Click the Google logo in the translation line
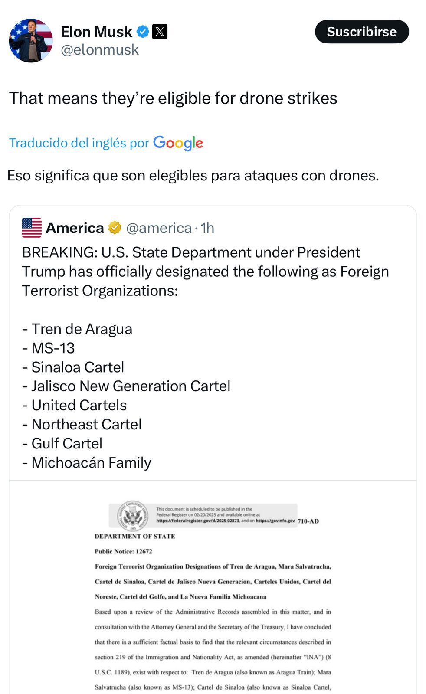This screenshot has height=694, width=426. (178, 143)
